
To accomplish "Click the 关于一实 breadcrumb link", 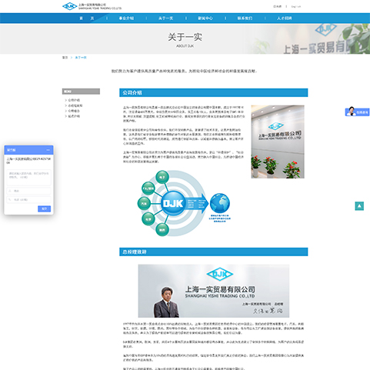I will [81, 58].
